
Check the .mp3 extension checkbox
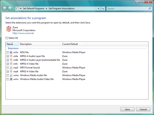(x=8, y=68)
